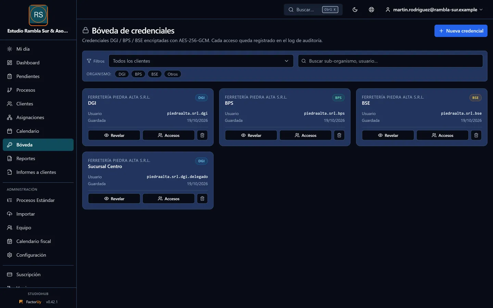Screen dimensions: 493x308
Task: Select the Bóveda sidebar item
Action: [x=38, y=145]
